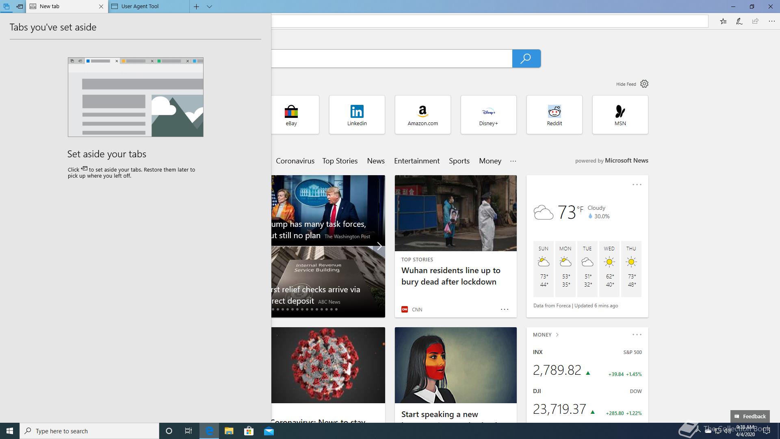Open the Mail app from the taskbar
Screen dimensions: 780x439
coord(269,431)
